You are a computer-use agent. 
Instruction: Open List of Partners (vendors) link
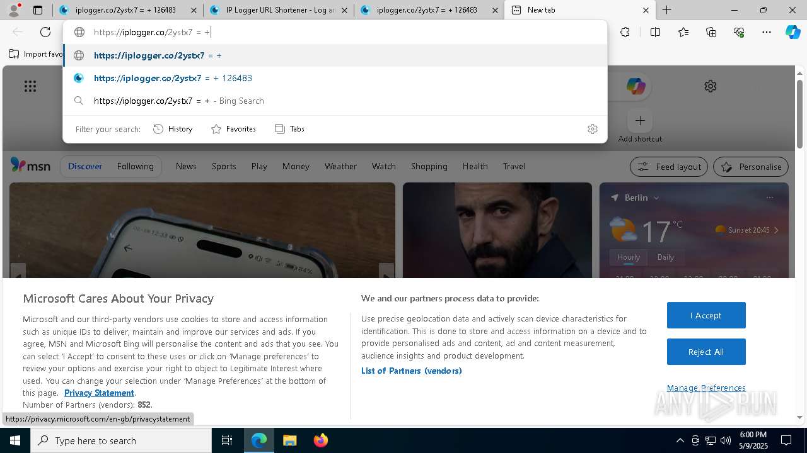pos(412,371)
